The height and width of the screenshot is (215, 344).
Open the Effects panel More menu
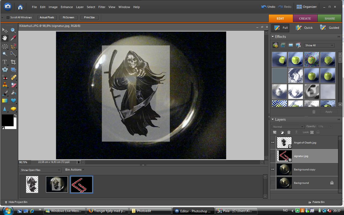339,37
